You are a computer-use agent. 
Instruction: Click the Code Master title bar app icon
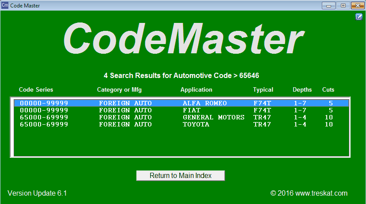pos(5,5)
